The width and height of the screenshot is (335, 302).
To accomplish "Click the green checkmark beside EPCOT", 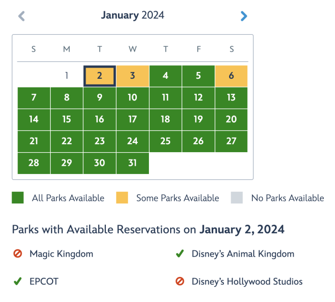I will 18,281.
